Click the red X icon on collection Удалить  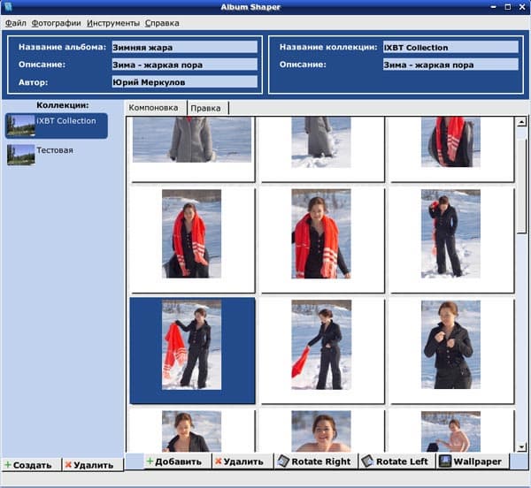point(68,465)
